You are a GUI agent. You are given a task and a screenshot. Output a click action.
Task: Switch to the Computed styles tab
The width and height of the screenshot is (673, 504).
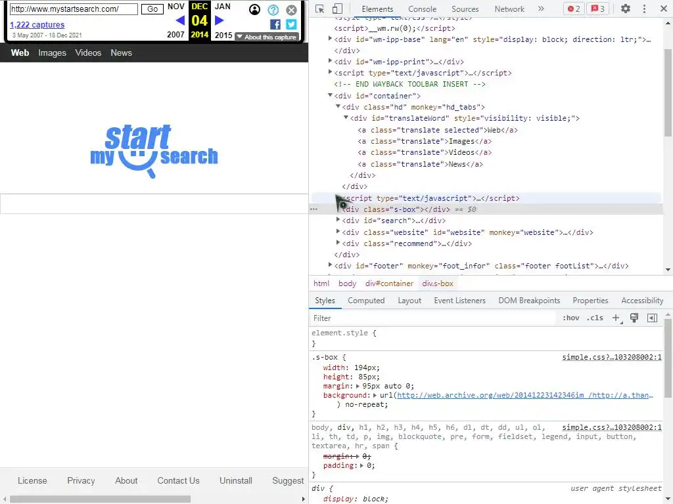tap(366, 301)
